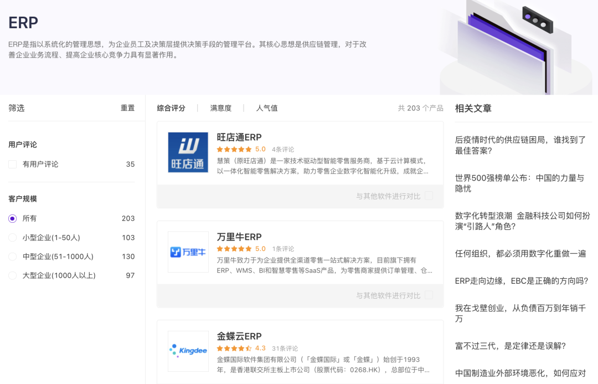
Task: Open the Kingdee logo thumbnail
Action: click(188, 351)
